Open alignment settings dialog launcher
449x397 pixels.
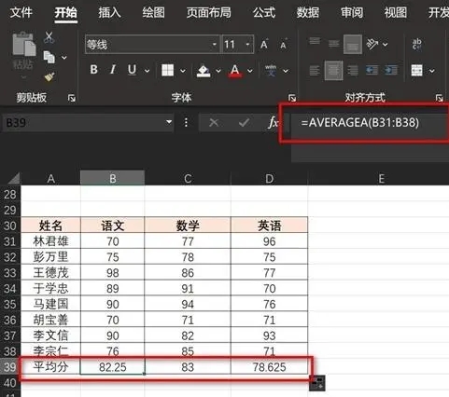click(x=439, y=98)
